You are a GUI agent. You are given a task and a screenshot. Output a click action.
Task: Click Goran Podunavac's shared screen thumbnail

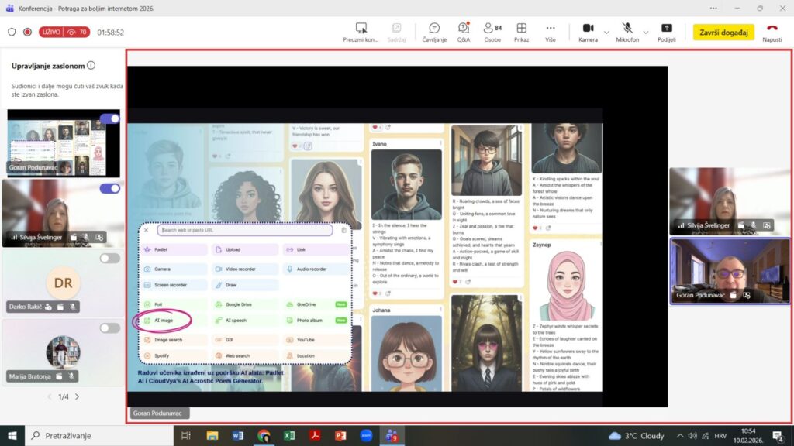(x=64, y=143)
